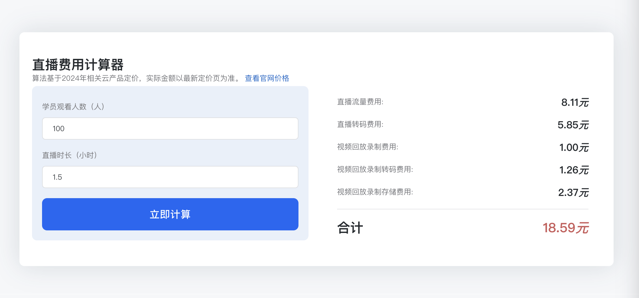Viewport: 639px width, 298px height.
Task: Click the 1.00元 recording cost value
Action: 574,147
